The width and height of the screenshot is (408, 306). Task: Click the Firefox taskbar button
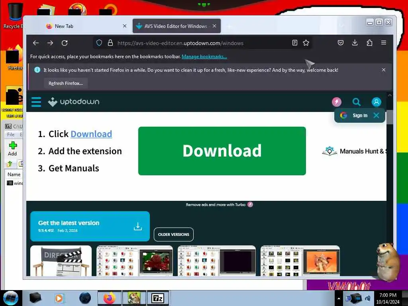[110, 298]
